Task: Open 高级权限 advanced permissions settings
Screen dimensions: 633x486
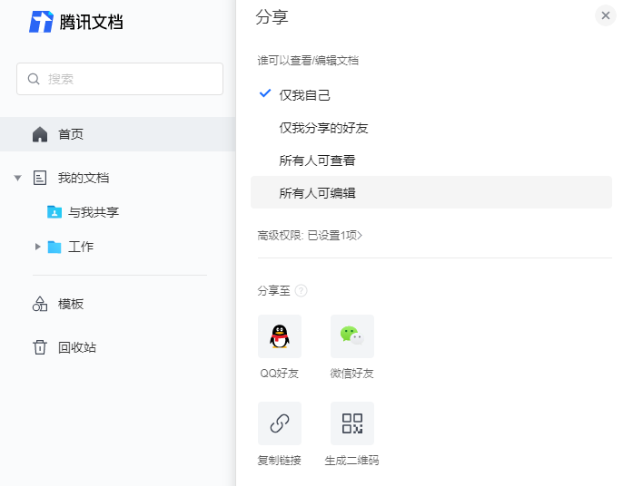Action: coord(310,236)
